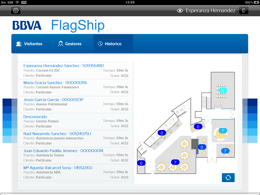260x195 pixels.
Task: Tap the Esperanza Hernandez user name in header
Action: pyautogui.click(x=210, y=11)
